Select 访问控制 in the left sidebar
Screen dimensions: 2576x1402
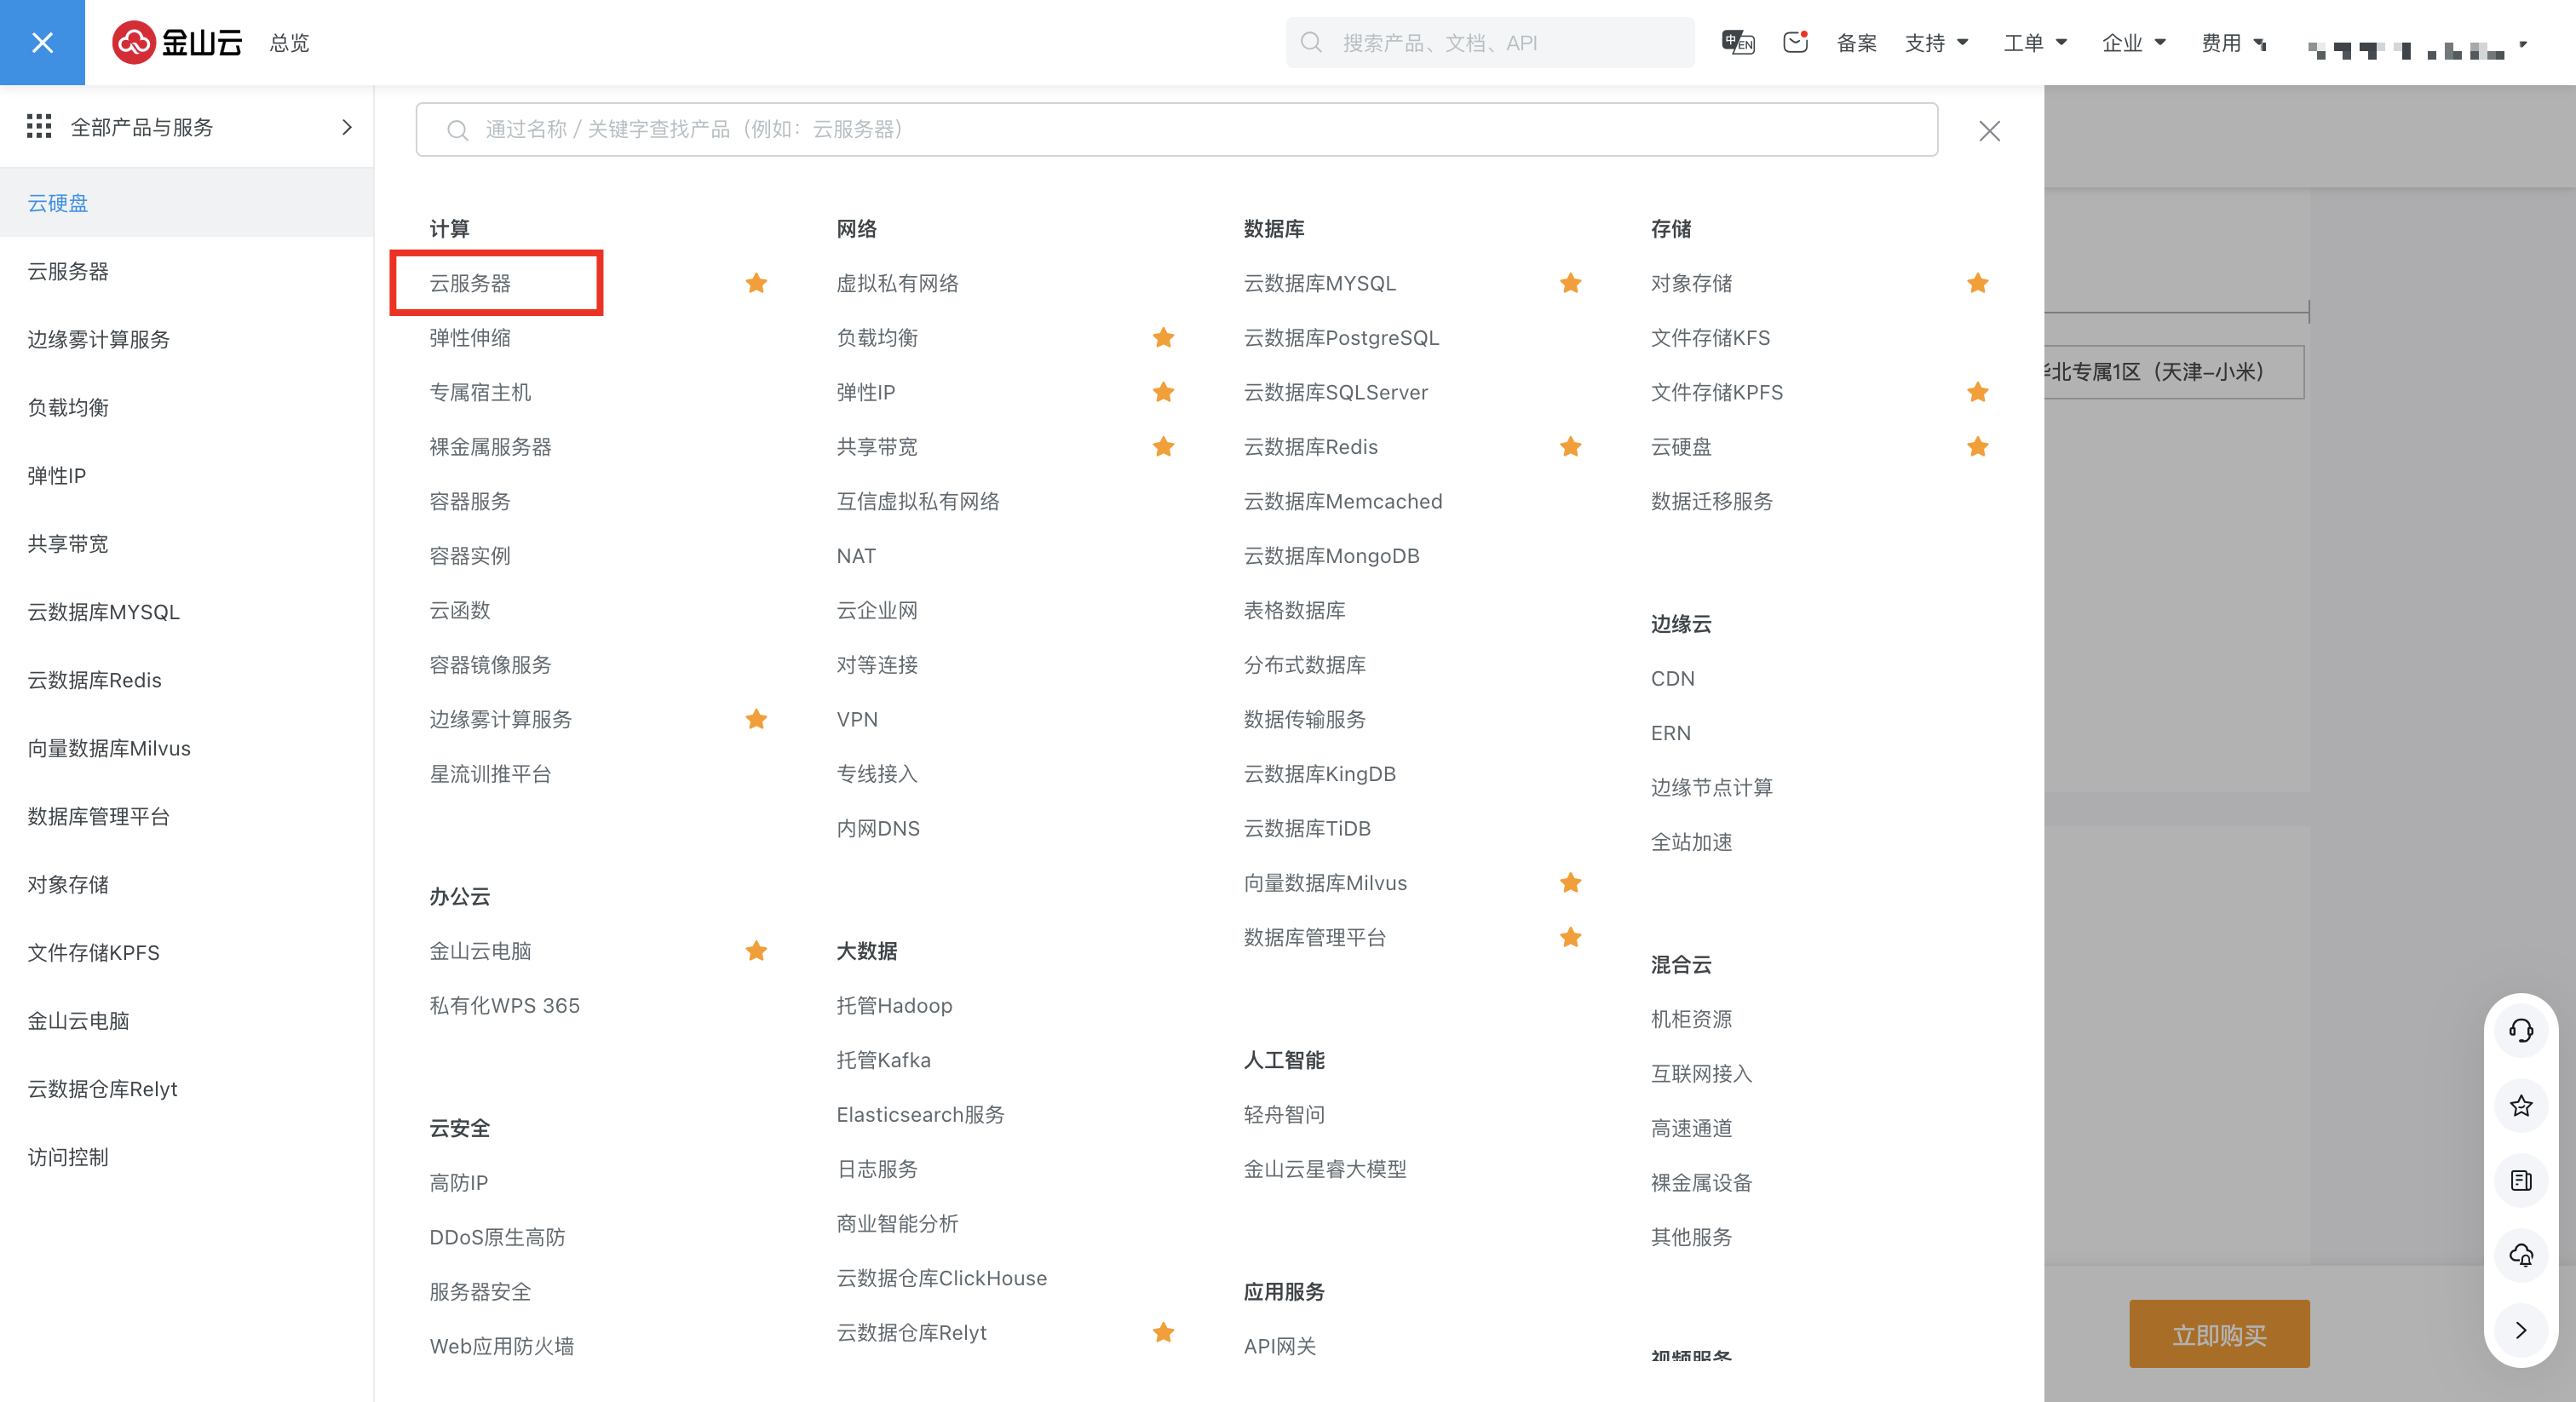coord(68,1157)
